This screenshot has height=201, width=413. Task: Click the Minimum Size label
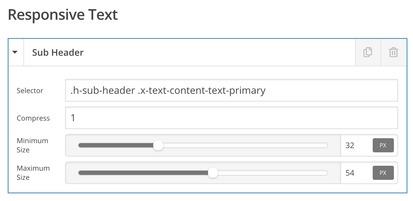coord(33,145)
